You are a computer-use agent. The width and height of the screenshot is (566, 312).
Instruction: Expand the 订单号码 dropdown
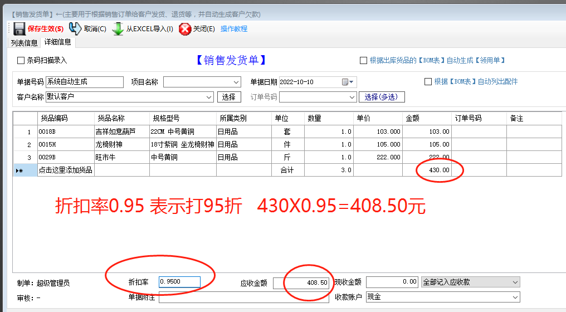tap(352, 97)
